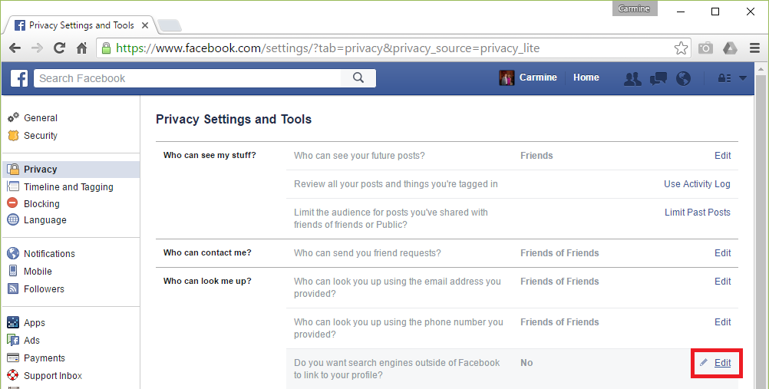The height and width of the screenshot is (389, 769).
Task: Click the browser forward arrow
Action: coord(37,48)
